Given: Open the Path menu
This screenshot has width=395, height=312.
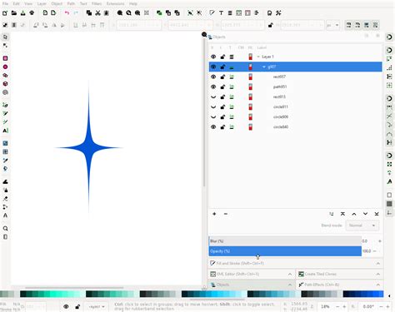Looking at the screenshot, I should [x=71, y=3].
